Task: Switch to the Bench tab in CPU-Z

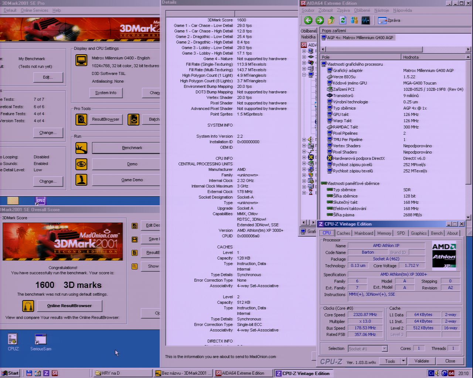Action: point(436,233)
